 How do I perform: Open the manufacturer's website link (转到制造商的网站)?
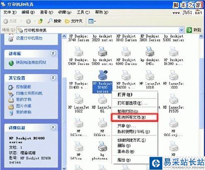[x=31, y=62]
